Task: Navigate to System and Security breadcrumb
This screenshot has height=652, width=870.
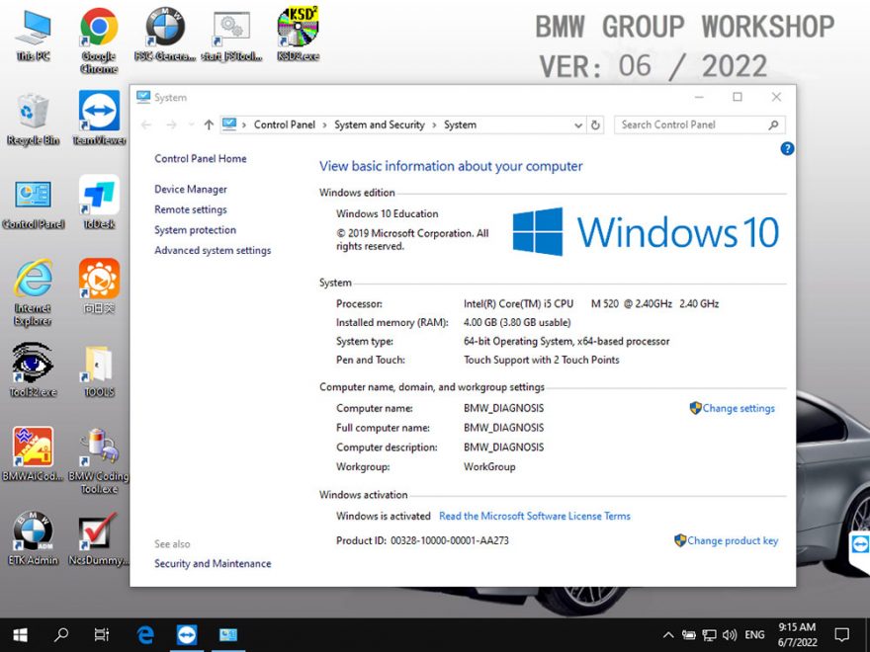Action: click(380, 124)
